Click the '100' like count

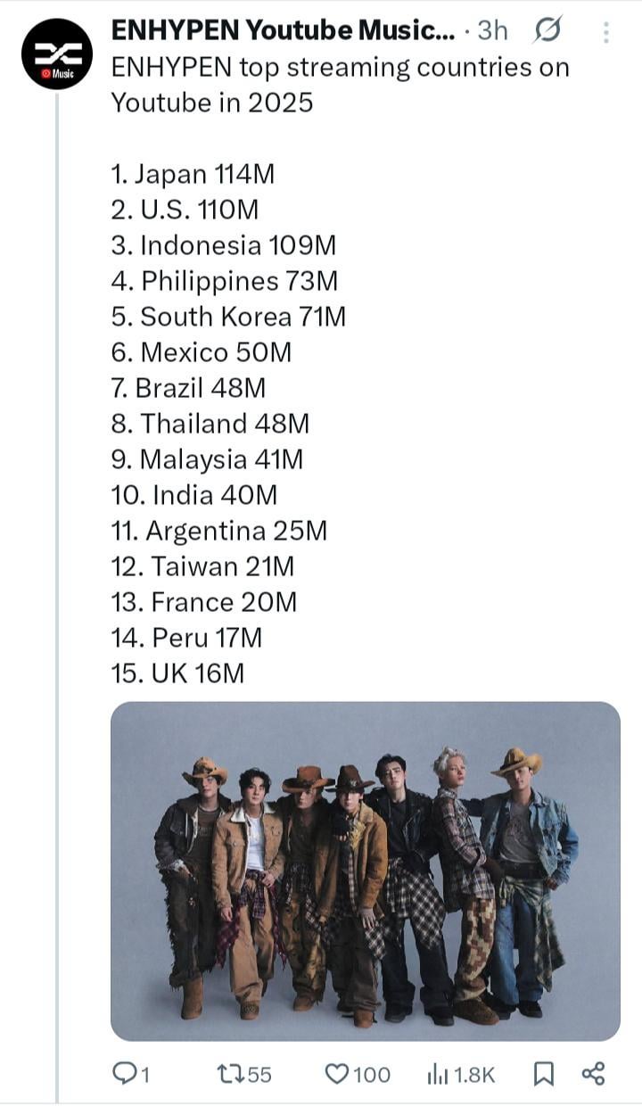[x=372, y=1075]
